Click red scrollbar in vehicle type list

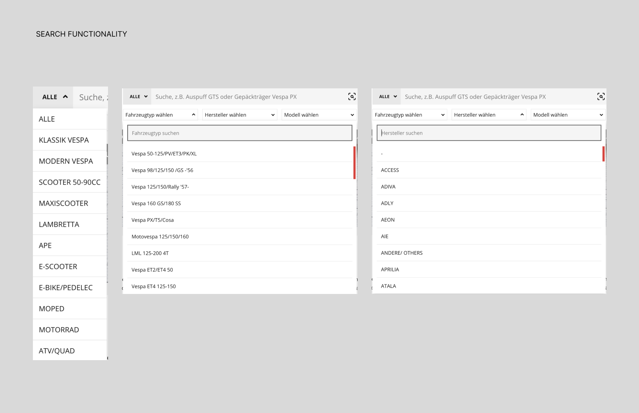click(354, 163)
